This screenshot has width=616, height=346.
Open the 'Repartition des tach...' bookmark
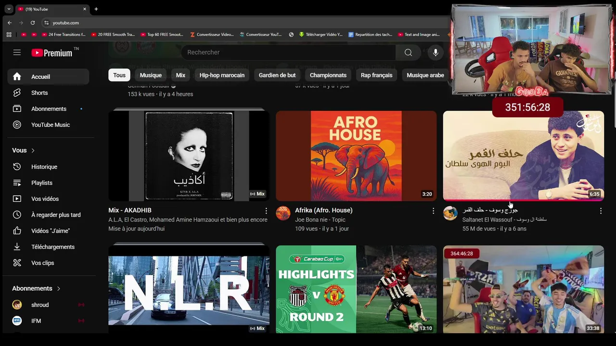pyautogui.click(x=370, y=35)
